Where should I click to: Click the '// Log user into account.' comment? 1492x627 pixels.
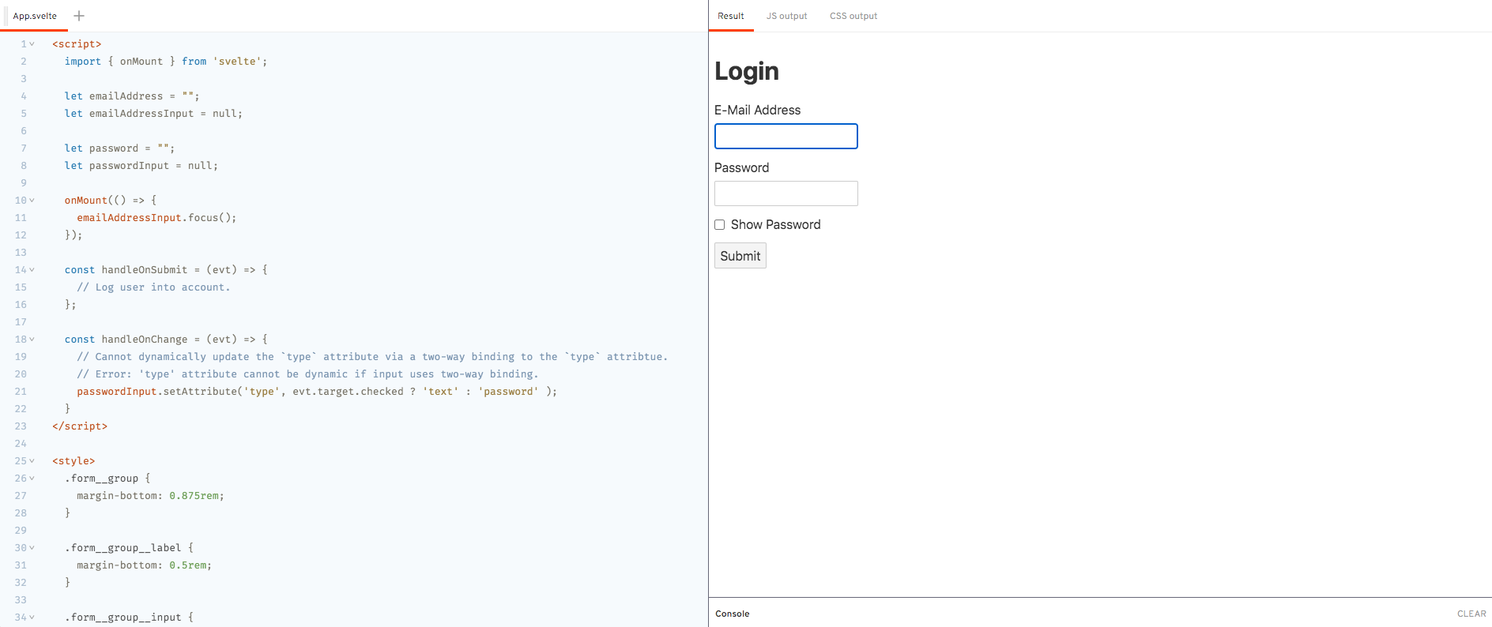click(153, 287)
